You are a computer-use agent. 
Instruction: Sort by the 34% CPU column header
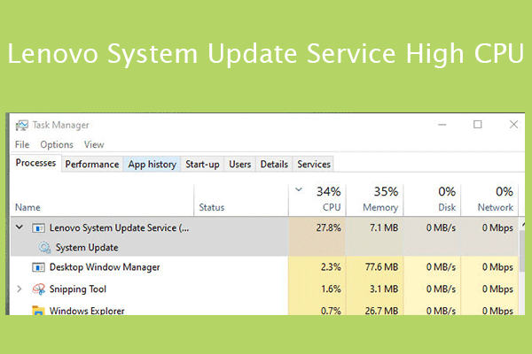tap(317, 200)
